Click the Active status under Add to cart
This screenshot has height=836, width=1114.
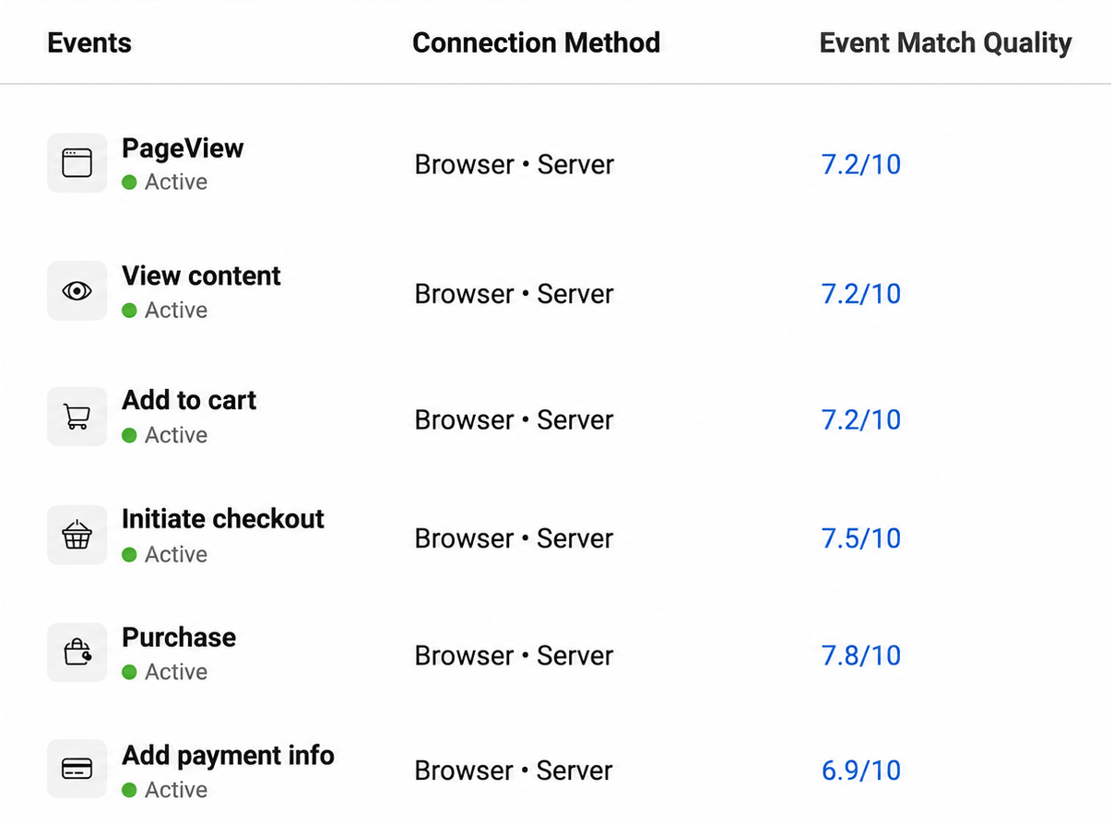[165, 435]
